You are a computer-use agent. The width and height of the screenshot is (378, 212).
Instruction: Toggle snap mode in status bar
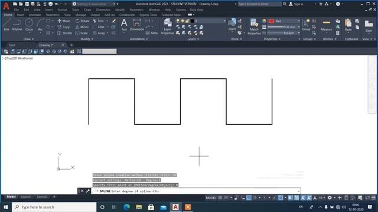coord(226,198)
